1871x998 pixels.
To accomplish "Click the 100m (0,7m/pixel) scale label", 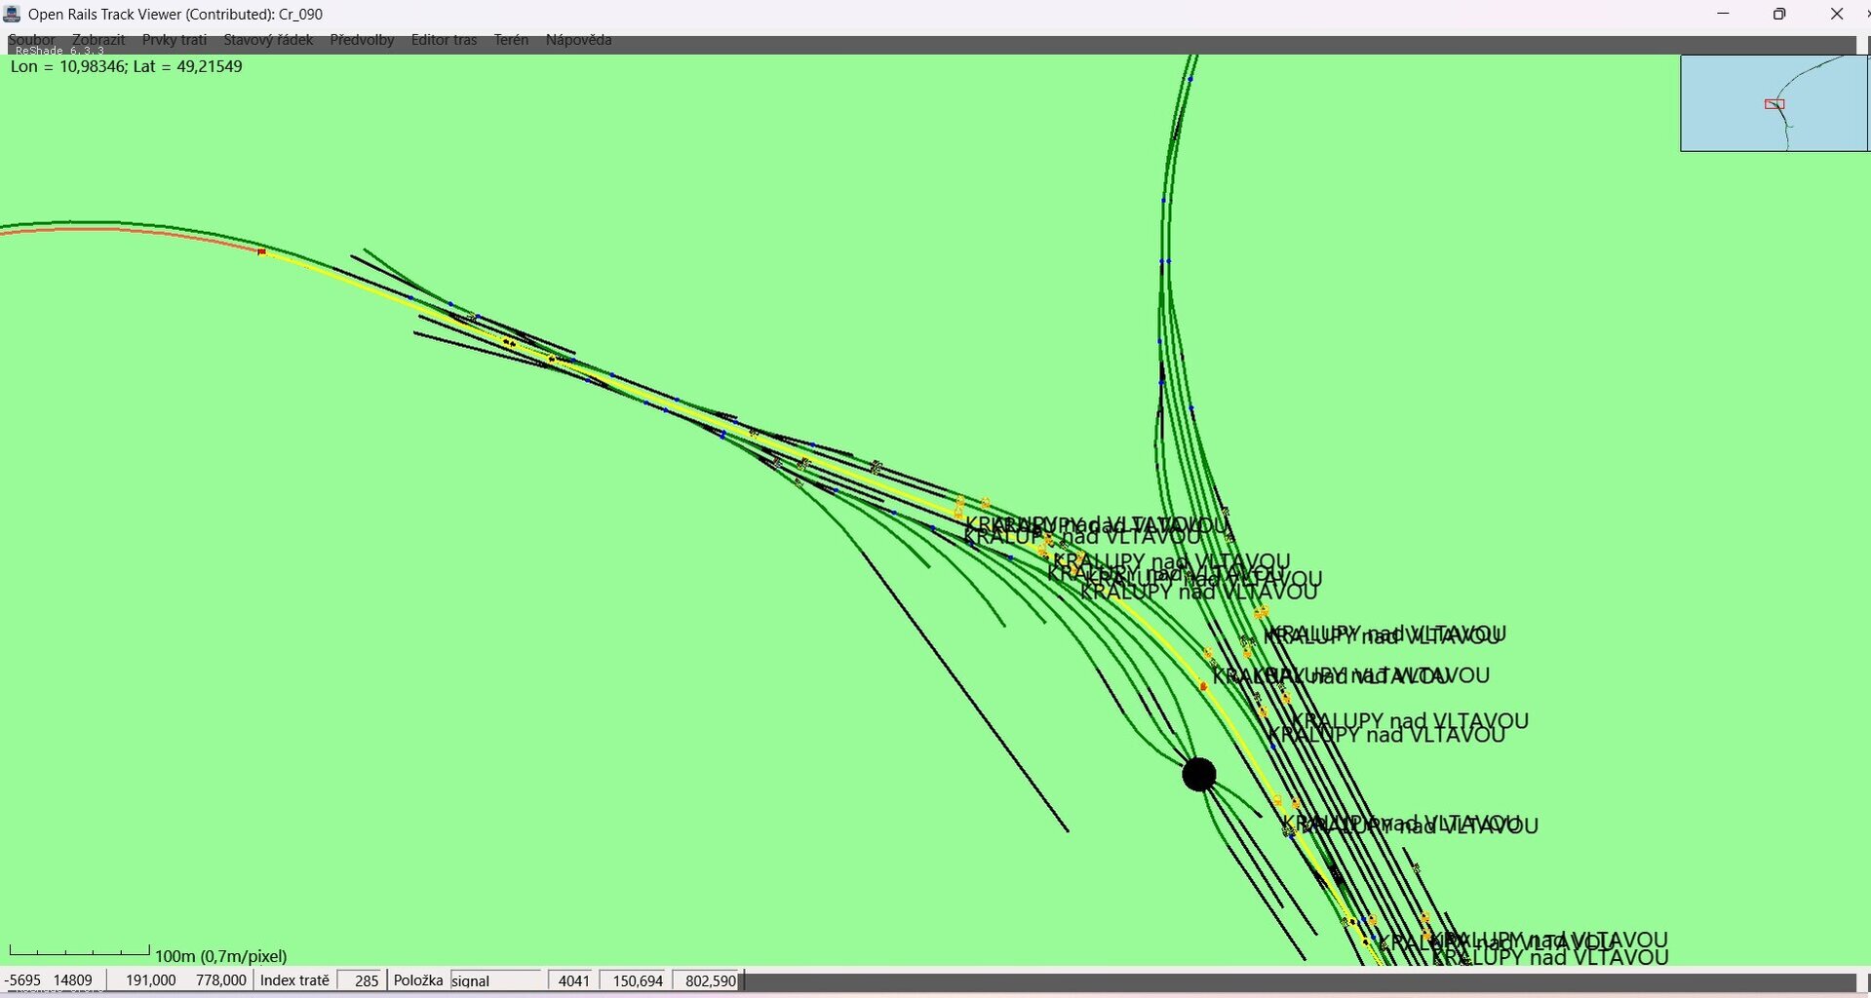I will point(221,956).
